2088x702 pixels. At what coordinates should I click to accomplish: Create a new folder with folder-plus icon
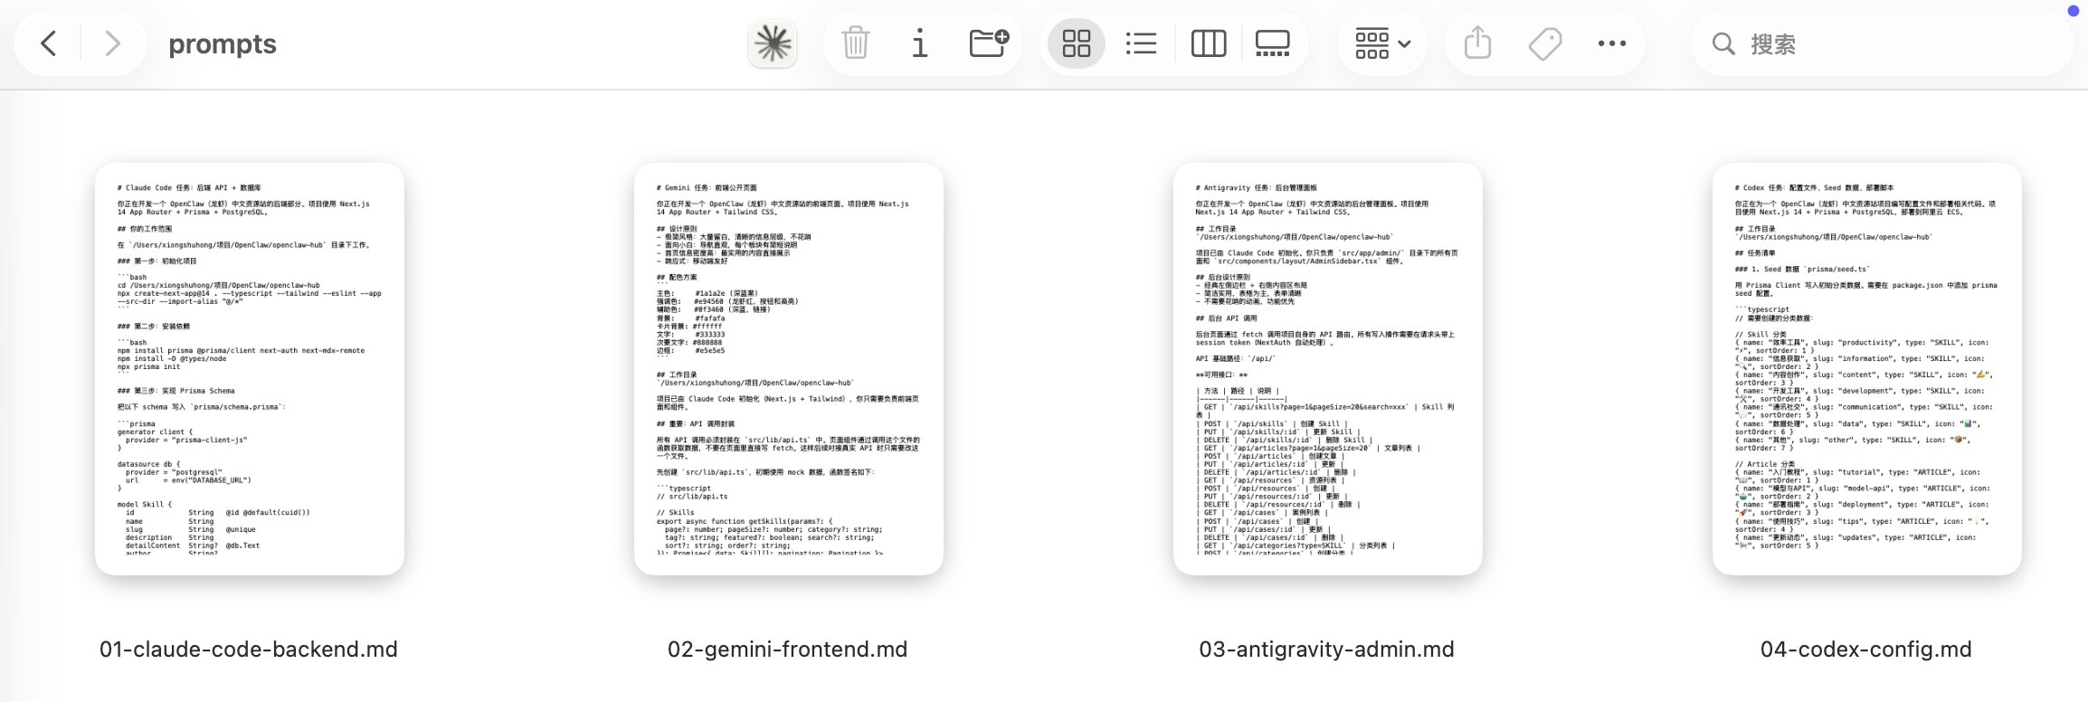coord(988,43)
